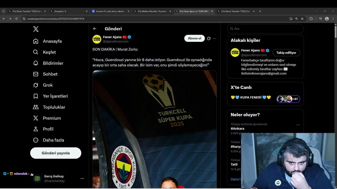This screenshot has height=189, width=337.
Task: Open a new browser tab
Action: click(260, 11)
